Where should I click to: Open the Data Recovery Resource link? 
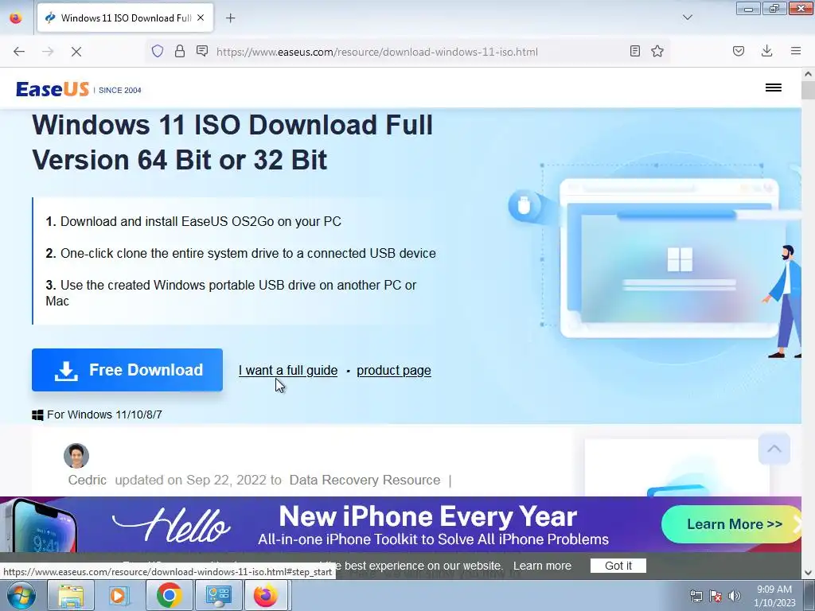[x=365, y=480]
